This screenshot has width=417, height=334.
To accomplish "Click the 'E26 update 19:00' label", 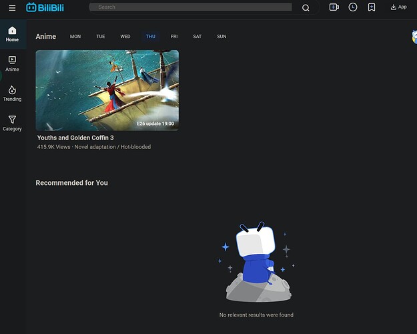I will click(155, 124).
